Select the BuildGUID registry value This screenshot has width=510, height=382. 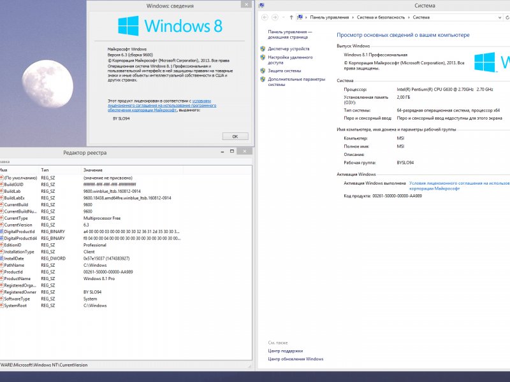13,185
